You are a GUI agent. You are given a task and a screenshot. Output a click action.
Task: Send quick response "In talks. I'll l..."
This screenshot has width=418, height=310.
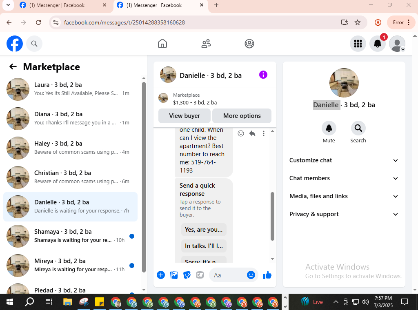[x=204, y=246]
